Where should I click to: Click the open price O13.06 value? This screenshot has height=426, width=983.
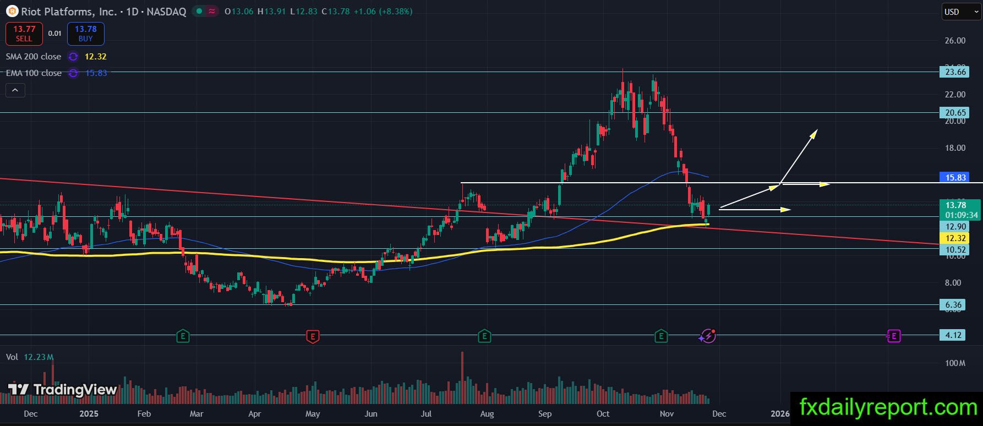click(x=239, y=11)
